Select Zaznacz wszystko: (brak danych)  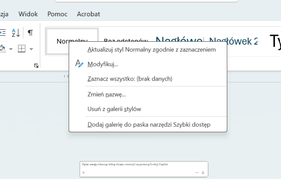pos(148,79)
